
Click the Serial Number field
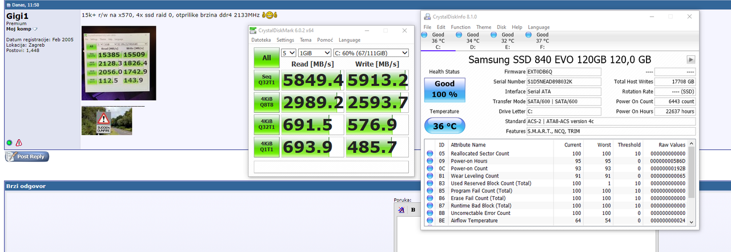564,82
